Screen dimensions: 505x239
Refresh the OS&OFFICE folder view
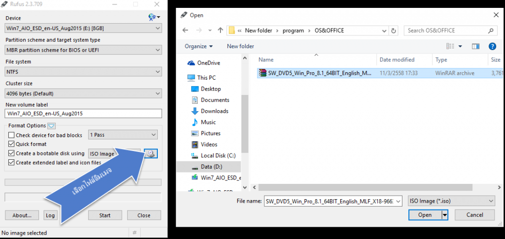pyautogui.click(x=394, y=30)
